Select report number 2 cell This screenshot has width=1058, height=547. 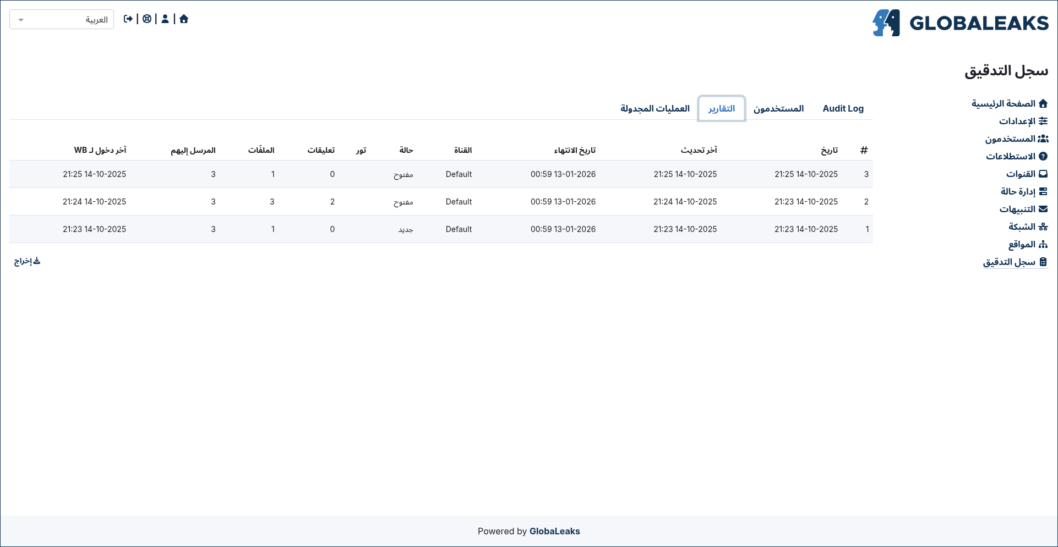click(866, 202)
